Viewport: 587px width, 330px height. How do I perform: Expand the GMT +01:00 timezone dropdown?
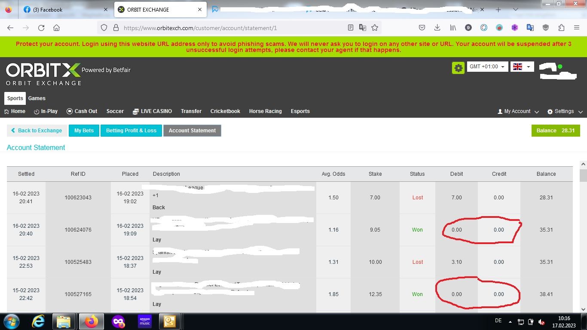click(x=487, y=67)
